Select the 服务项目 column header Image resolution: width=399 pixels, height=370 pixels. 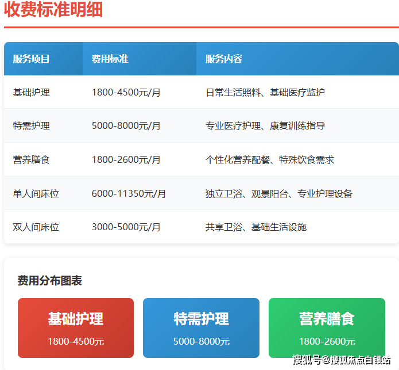31,59
